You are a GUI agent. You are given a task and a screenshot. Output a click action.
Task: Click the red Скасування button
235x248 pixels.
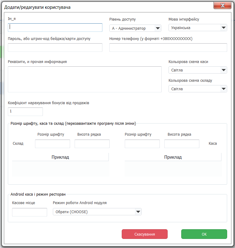point(145,234)
